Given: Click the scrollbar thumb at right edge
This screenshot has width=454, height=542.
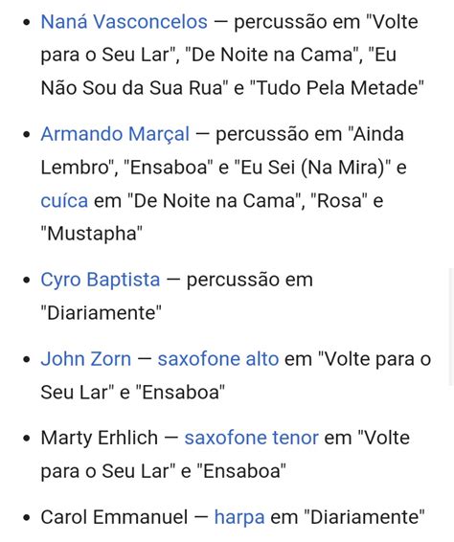Looking at the screenshot, I should pyautogui.click(x=451, y=327).
